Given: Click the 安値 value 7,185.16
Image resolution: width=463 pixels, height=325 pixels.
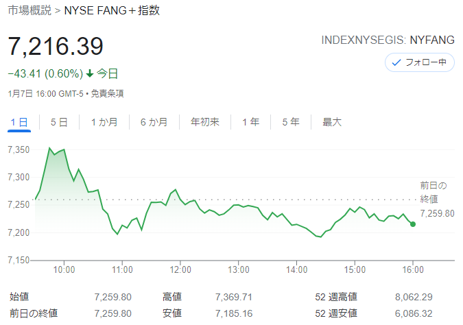Looking at the screenshot, I should (x=234, y=313).
